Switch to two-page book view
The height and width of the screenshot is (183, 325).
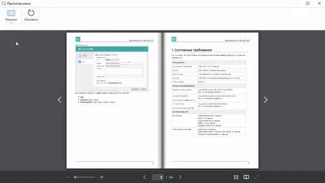pyautogui.click(x=246, y=177)
